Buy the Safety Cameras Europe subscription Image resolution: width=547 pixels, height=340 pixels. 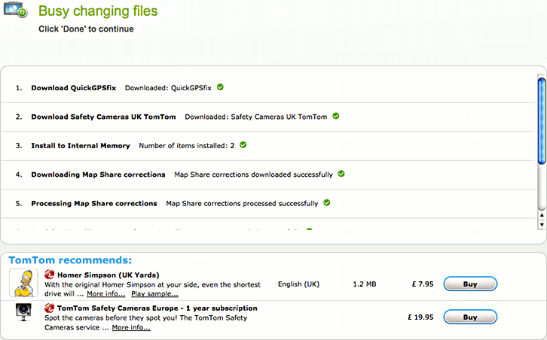click(469, 317)
